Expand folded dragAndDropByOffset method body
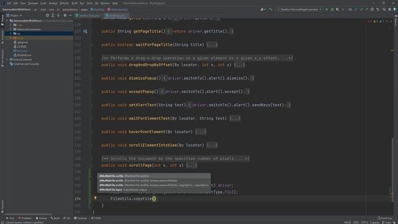This screenshot has height=224, width=398. (x=239, y=65)
